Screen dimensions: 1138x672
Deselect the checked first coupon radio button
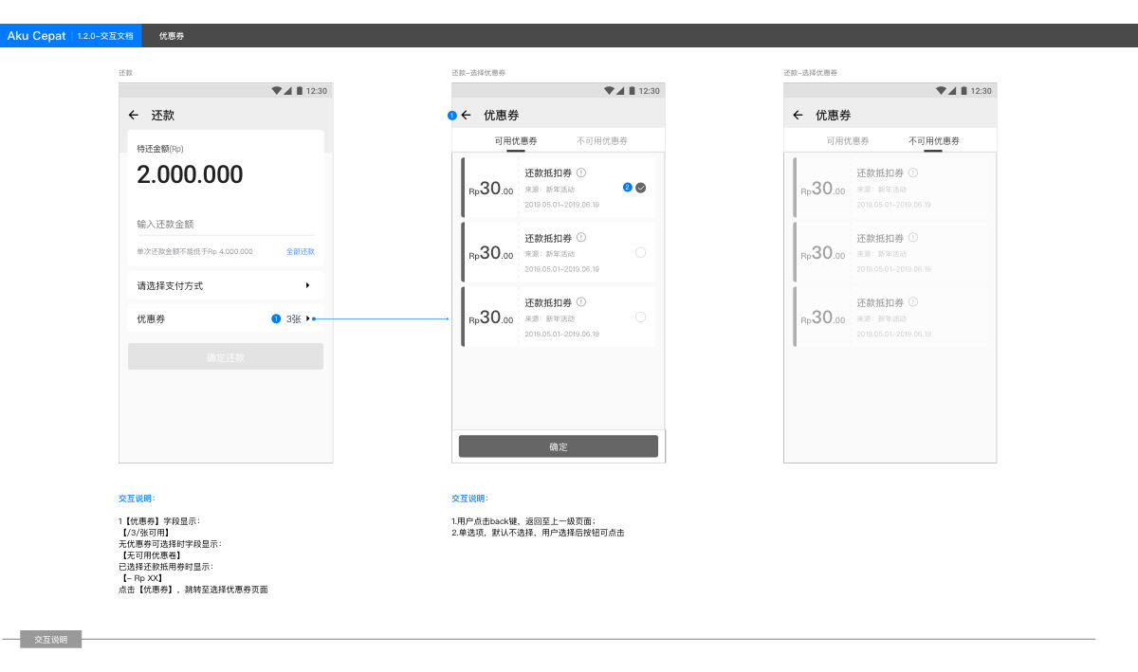point(641,188)
